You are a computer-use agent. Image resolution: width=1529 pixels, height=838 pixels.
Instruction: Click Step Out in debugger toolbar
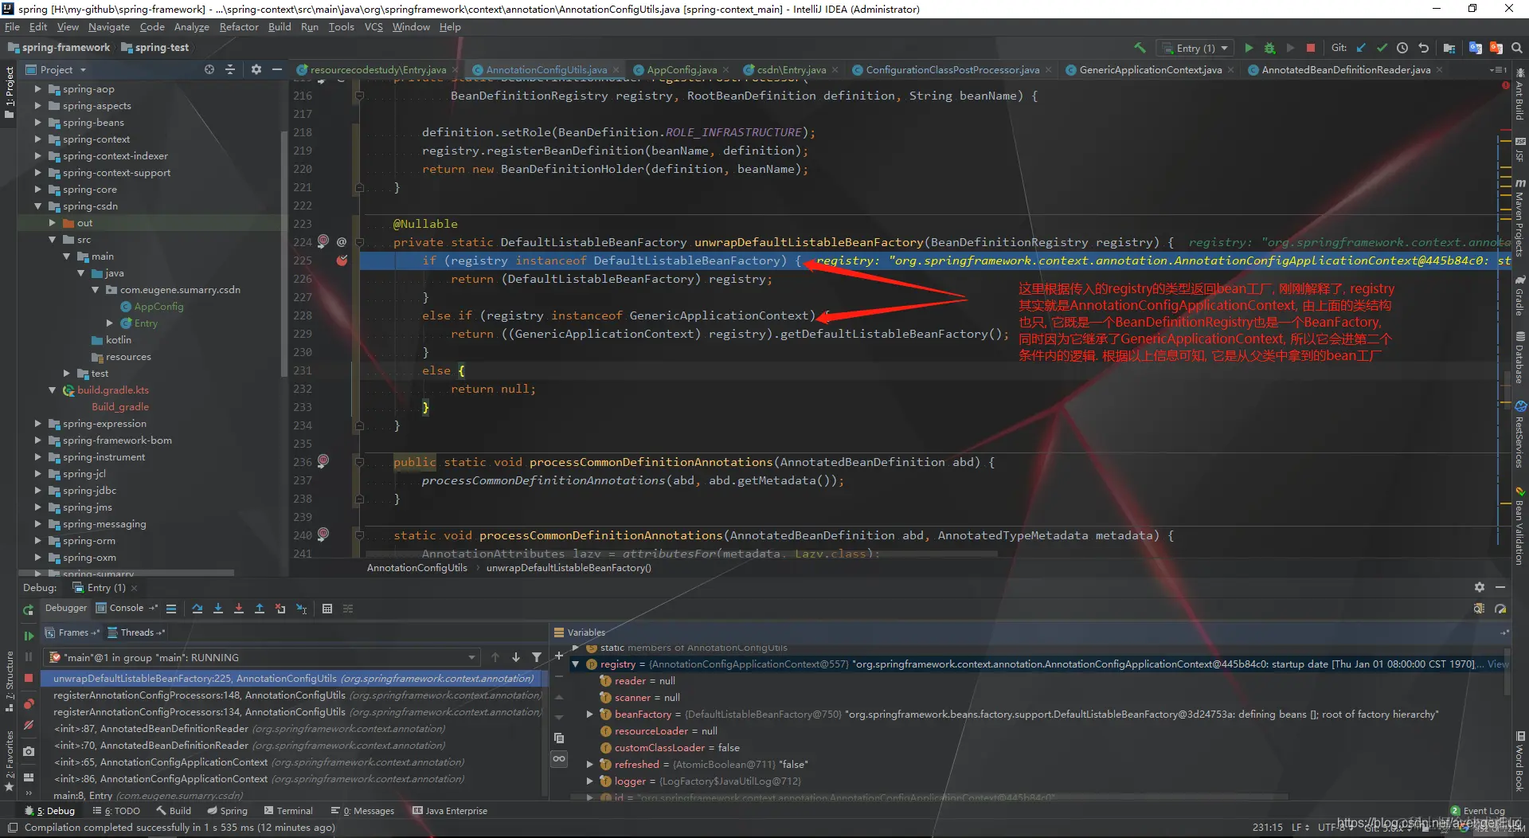[260, 609]
